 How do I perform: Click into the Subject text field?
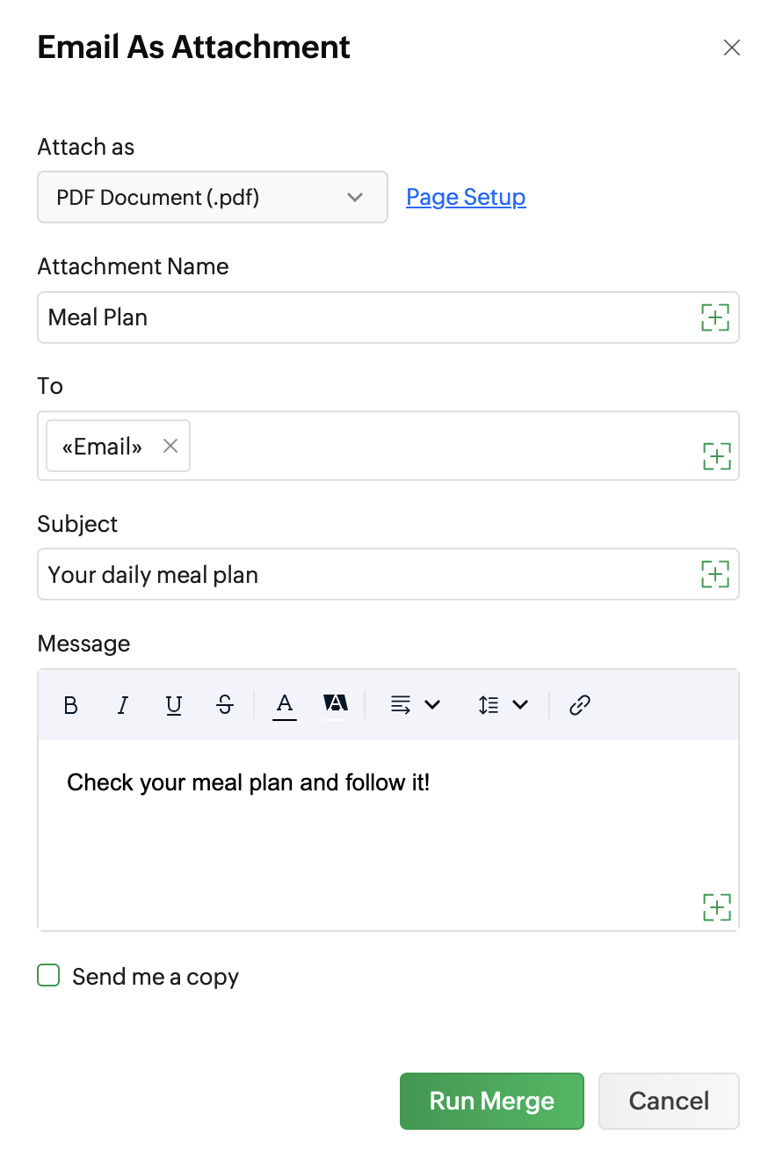coord(369,574)
